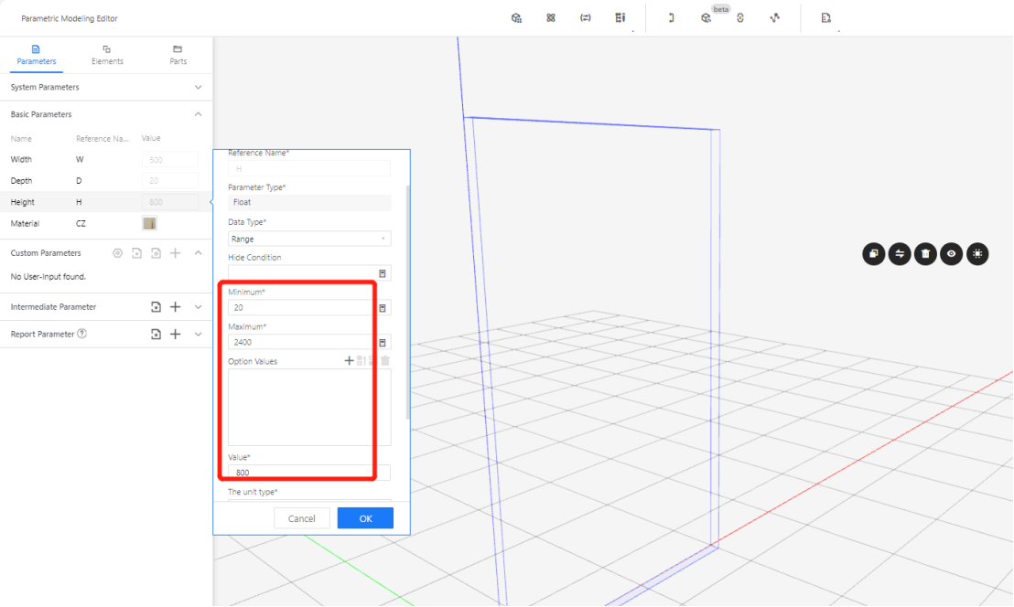Click the dotted-square select floating icon
The image size is (1014, 607).
click(x=977, y=254)
